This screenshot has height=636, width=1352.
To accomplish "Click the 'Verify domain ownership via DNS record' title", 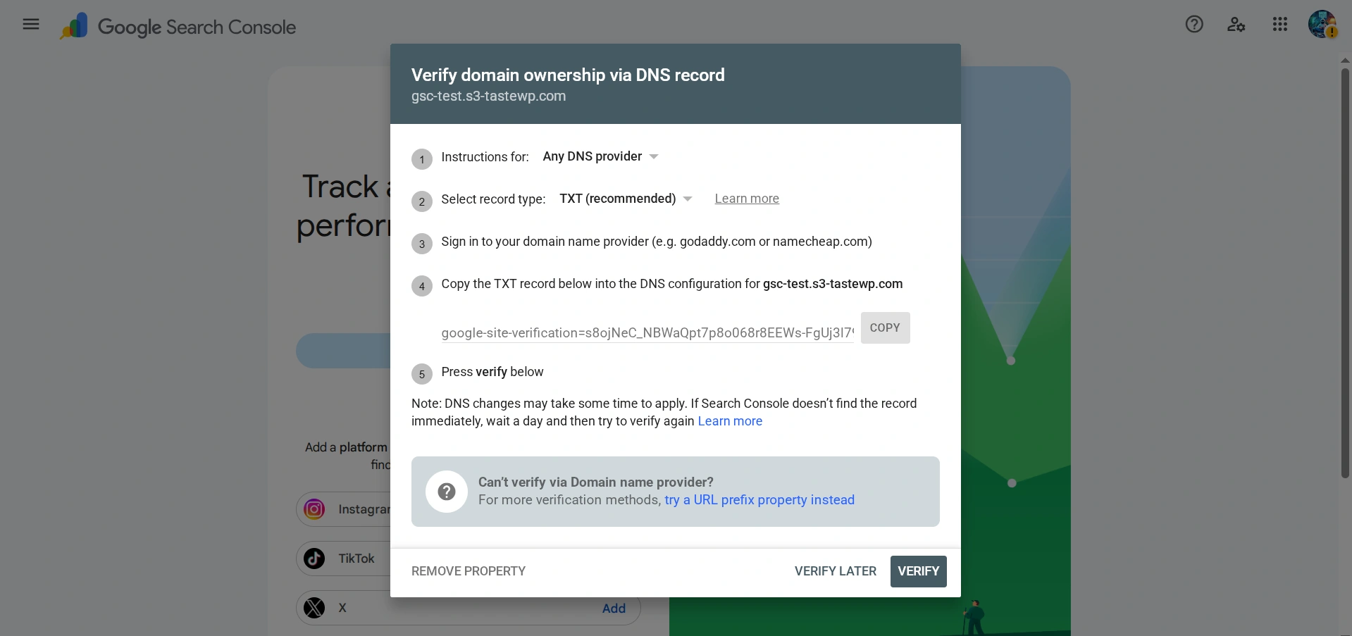I will tap(568, 75).
